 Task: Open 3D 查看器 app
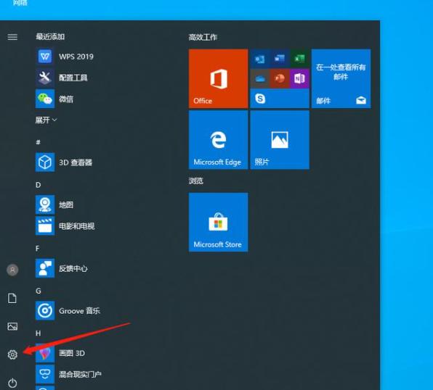tap(64, 162)
